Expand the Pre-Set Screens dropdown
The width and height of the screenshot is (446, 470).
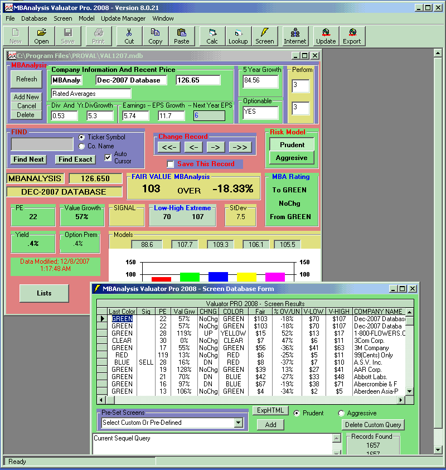(239, 423)
